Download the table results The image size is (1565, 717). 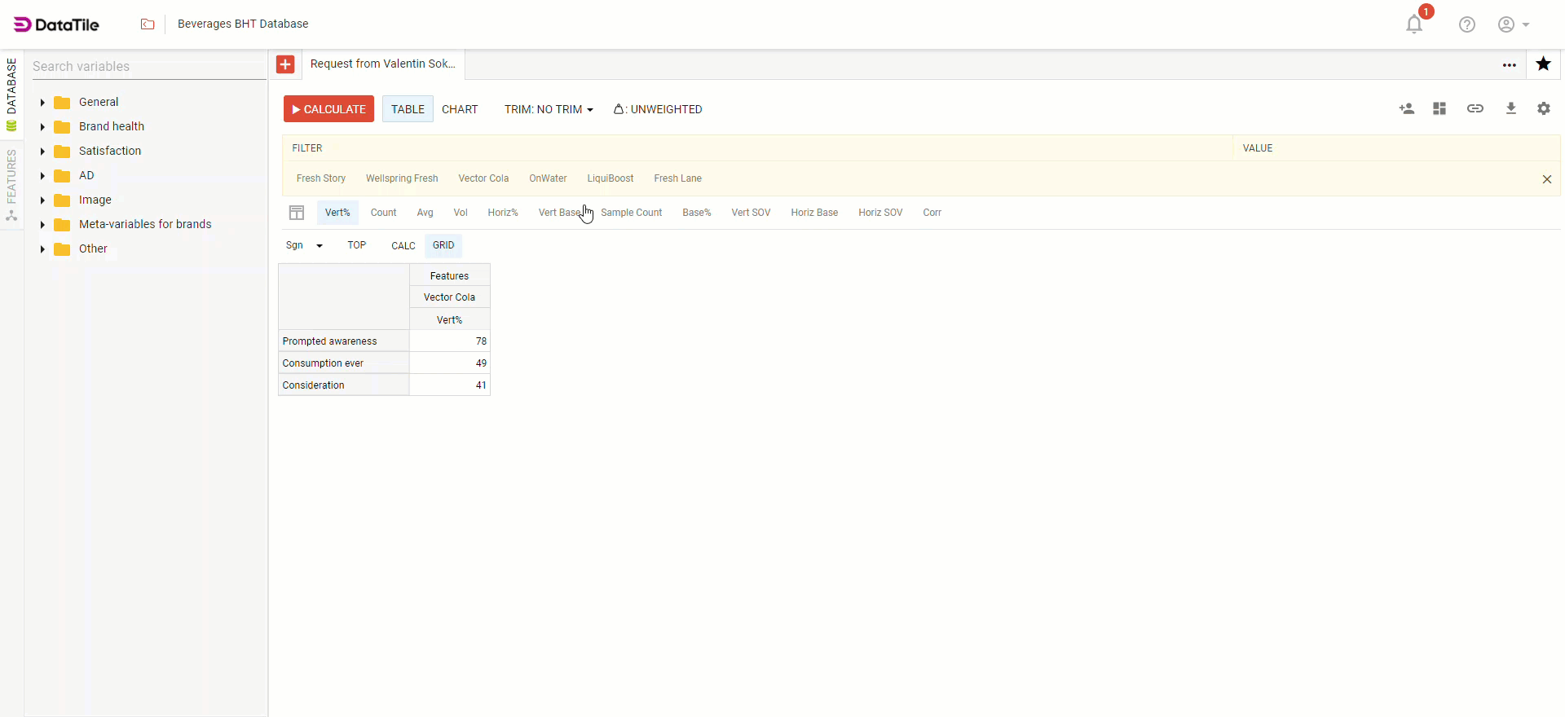pyautogui.click(x=1510, y=108)
